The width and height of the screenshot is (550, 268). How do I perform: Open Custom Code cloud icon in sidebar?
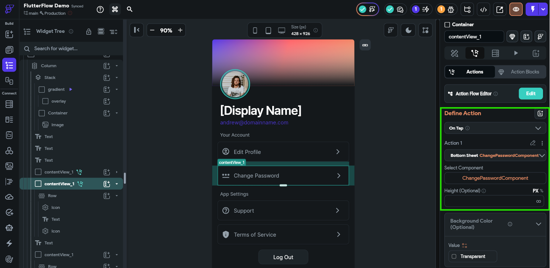[9, 197]
